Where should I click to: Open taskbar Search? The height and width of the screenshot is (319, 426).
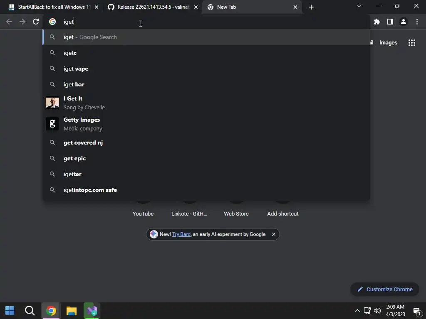pos(30,311)
